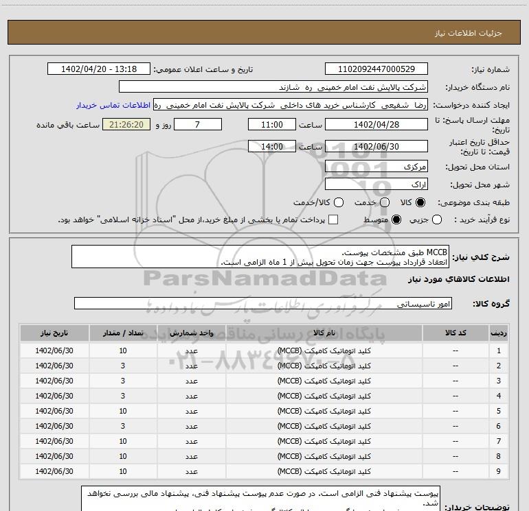The image size is (529, 511).
Task: Click the request creator field رضا شفیعی
Action: tap(291, 105)
